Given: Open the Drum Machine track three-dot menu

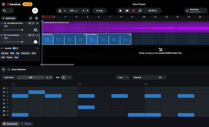Looking at the screenshot, I should point(26,35).
